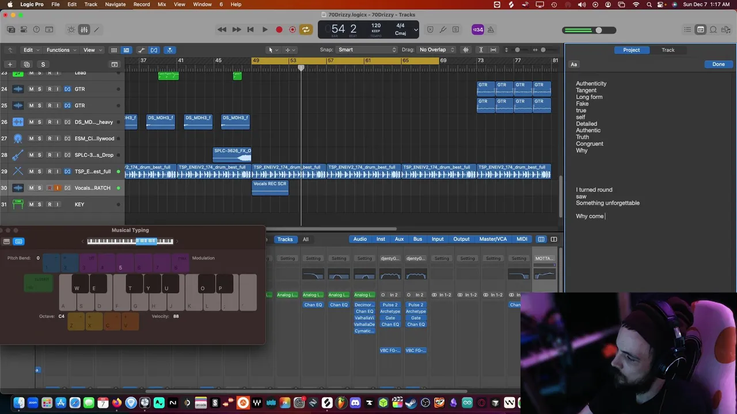Viewport: 737px width, 414px height.
Task: Toggle waveform zoom button
Action: coord(466,50)
